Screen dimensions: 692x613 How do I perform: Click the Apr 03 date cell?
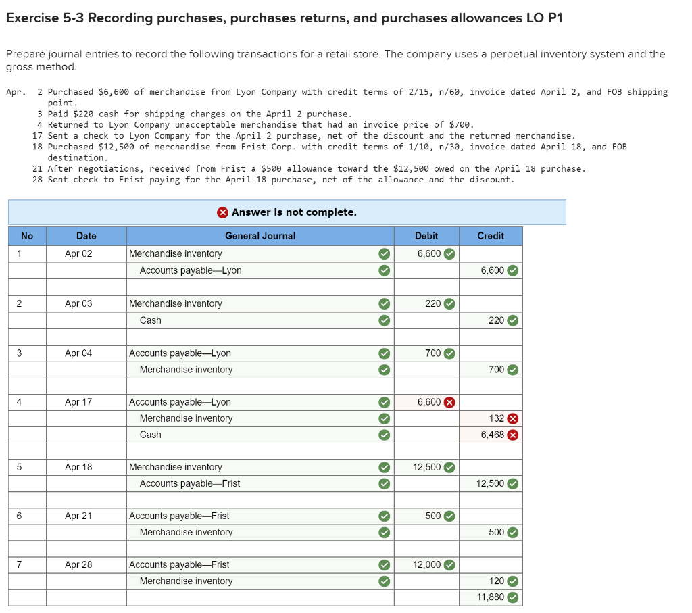86,304
